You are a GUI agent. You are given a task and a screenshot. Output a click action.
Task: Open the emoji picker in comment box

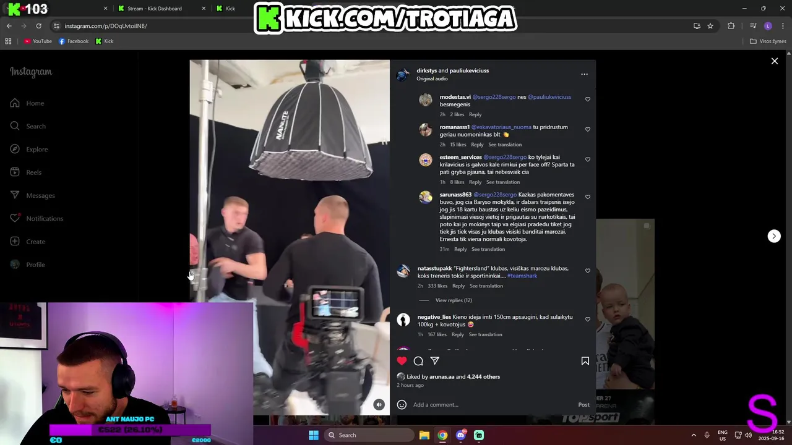pyautogui.click(x=402, y=405)
